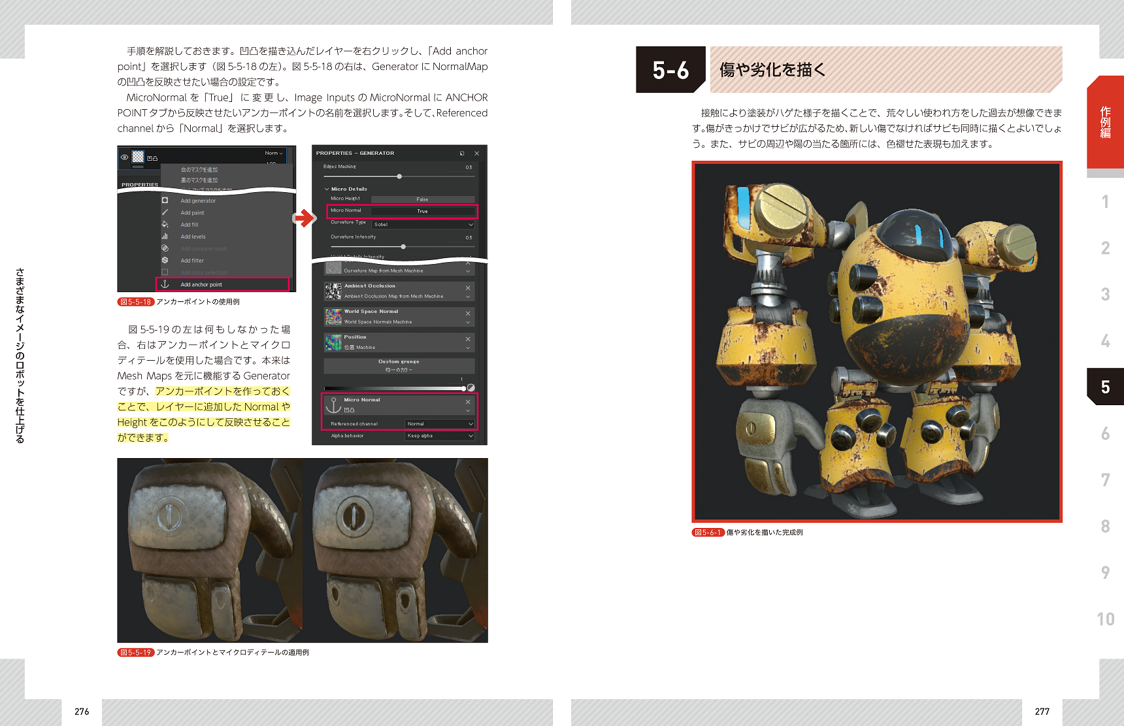Collapse the Micro Details section

click(x=327, y=189)
